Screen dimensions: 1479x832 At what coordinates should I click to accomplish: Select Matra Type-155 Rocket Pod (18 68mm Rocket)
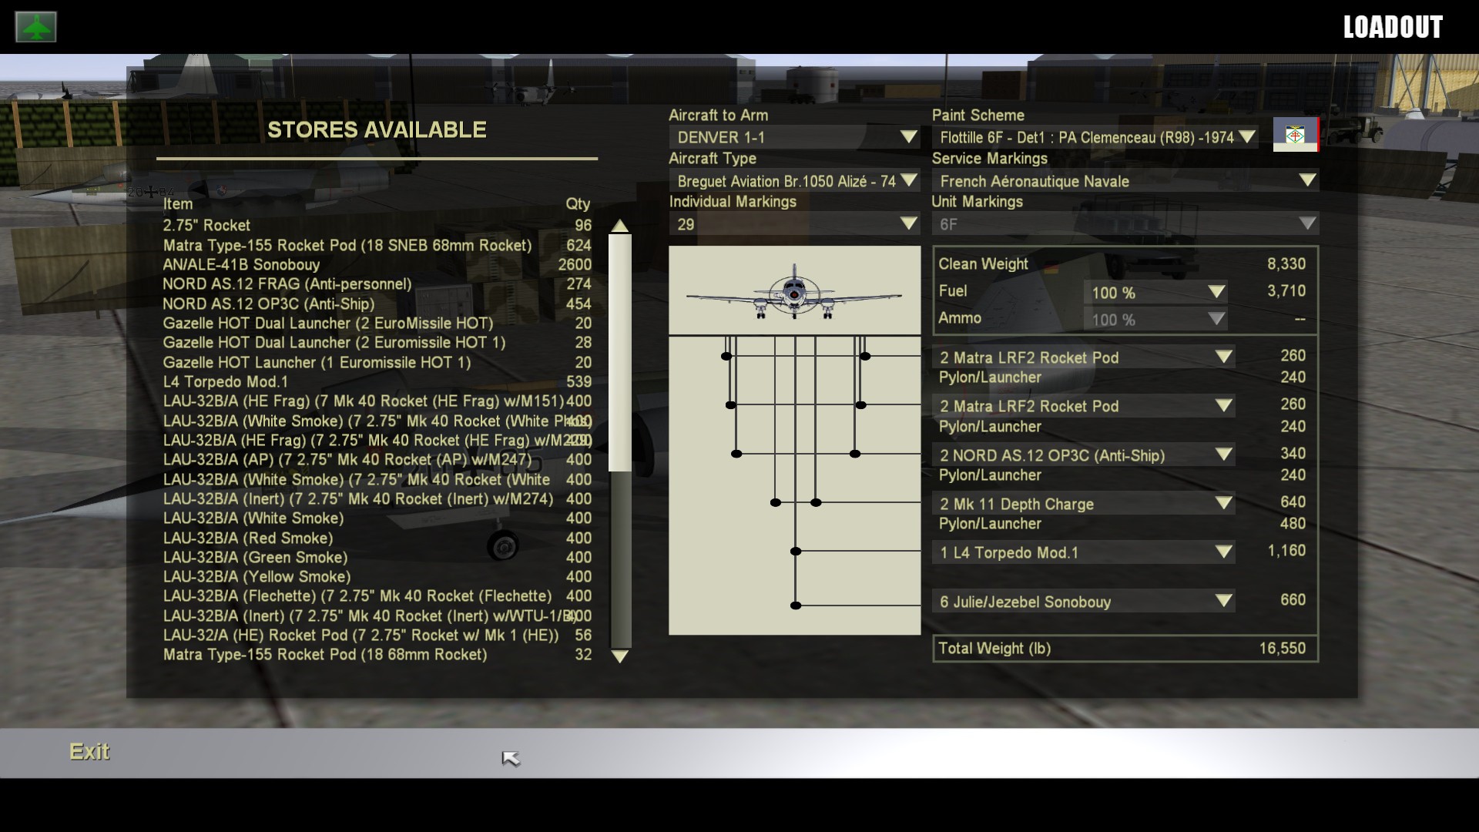377,654
